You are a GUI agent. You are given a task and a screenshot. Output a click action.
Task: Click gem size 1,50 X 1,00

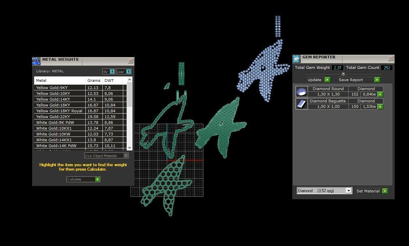pos(328,106)
